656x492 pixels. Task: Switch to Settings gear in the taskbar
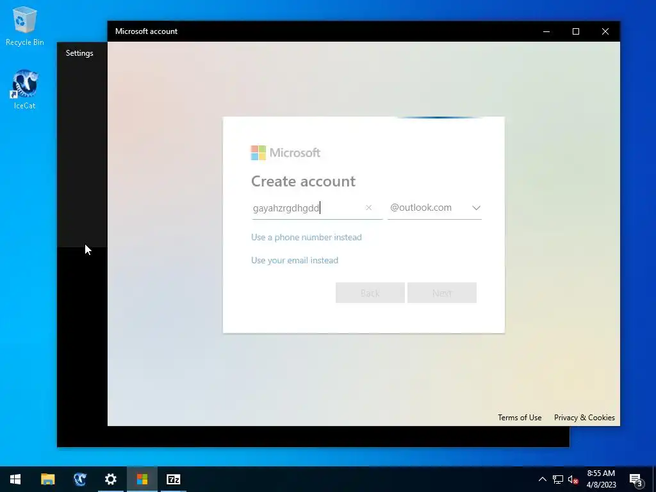111,479
